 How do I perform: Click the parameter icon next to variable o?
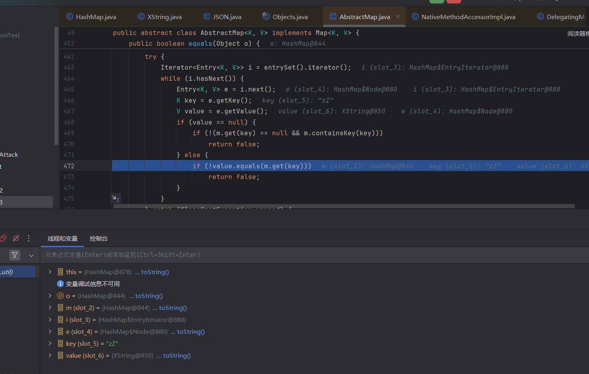pyautogui.click(x=60, y=296)
